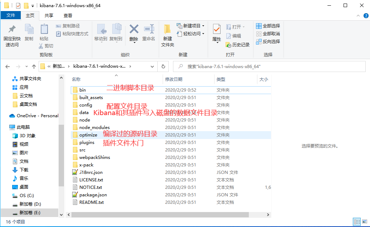Switch to the Home (主页) tab
The width and height of the screenshot is (370, 227).
coord(30,16)
